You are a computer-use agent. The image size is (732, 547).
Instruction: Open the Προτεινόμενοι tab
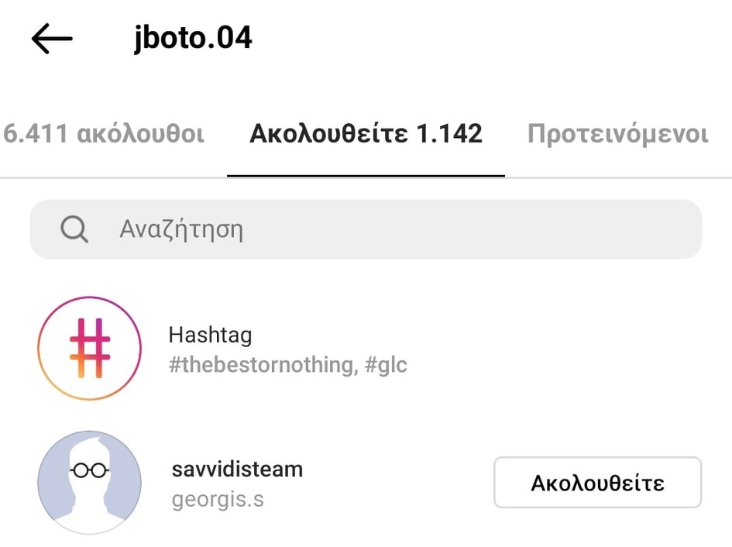click(x=617, y=134)
